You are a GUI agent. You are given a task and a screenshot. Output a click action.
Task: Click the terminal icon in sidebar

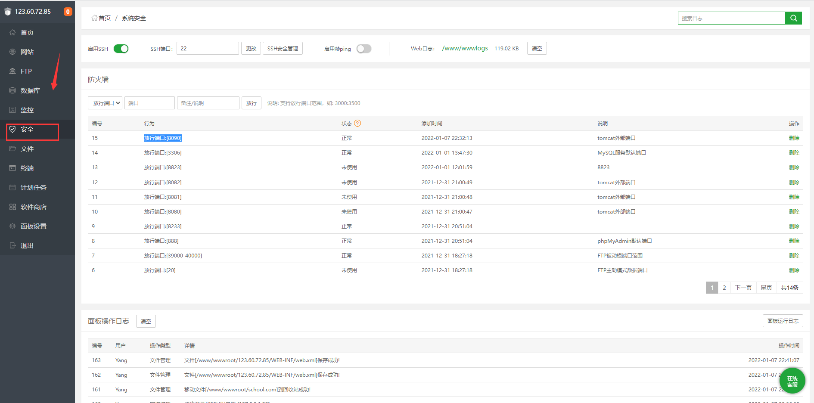[x=12, y=168]
